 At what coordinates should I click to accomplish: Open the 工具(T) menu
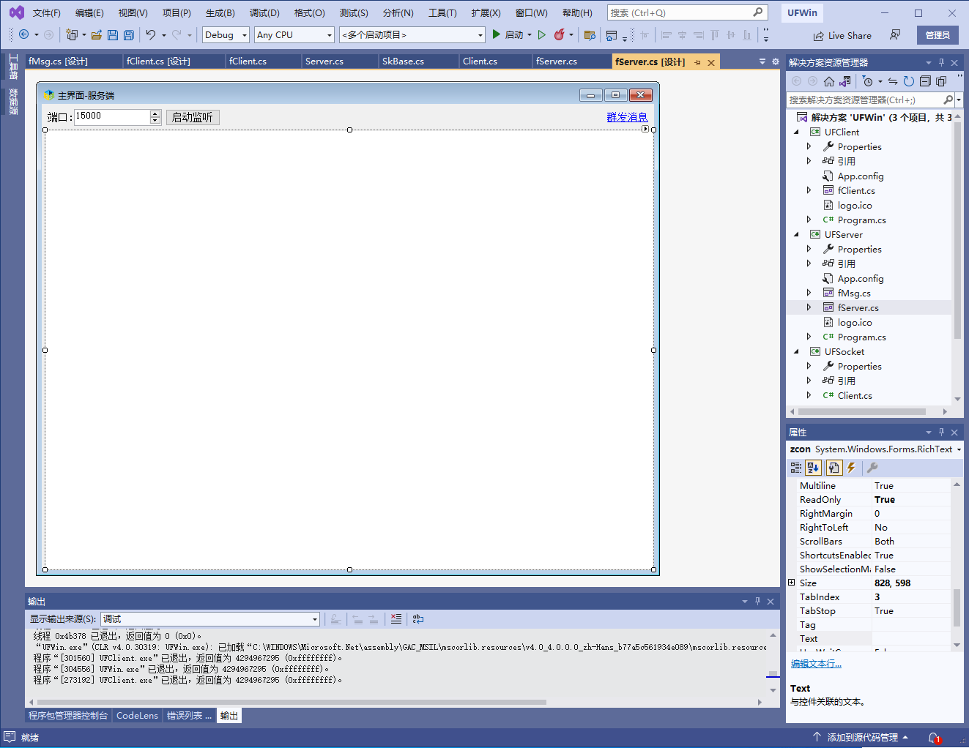[442, 13]
